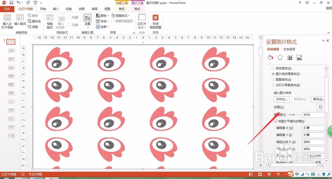Switch to the Animations (动画) tab
Image resolution: width=332 pixels, height=179 pixels.
[82, 9]
